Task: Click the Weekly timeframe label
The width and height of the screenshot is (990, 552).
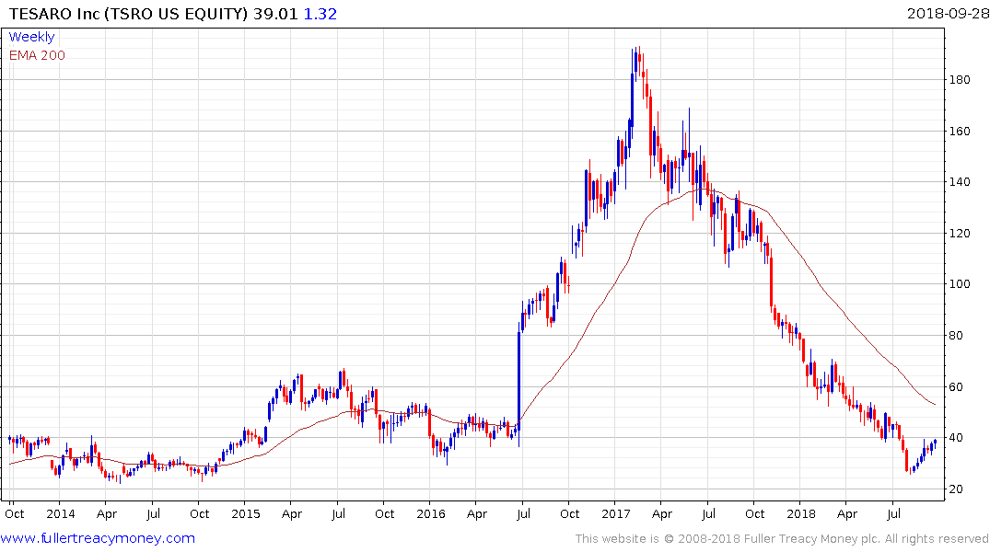Action: click(x=31, y=37)
